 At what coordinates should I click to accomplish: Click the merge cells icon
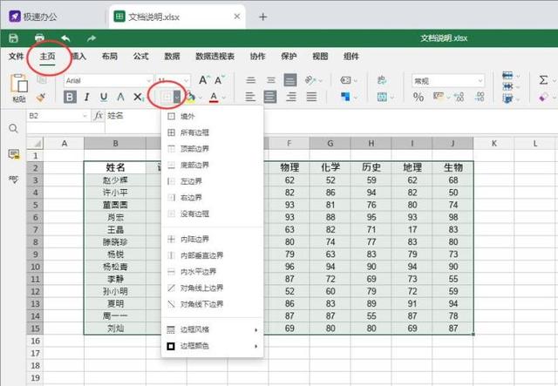pos(382,97)
